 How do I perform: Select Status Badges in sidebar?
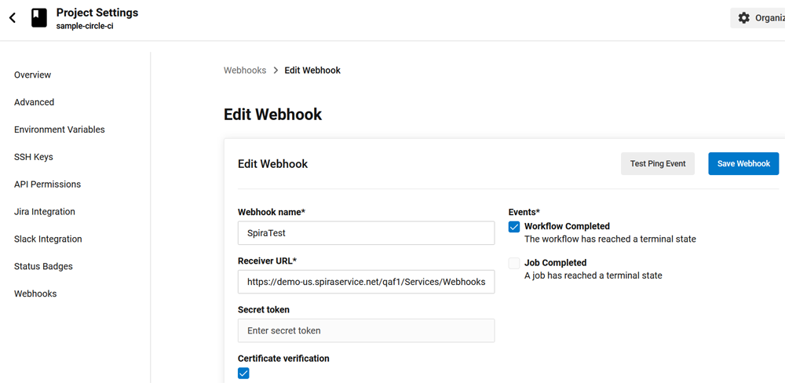[x=43, y=267]
